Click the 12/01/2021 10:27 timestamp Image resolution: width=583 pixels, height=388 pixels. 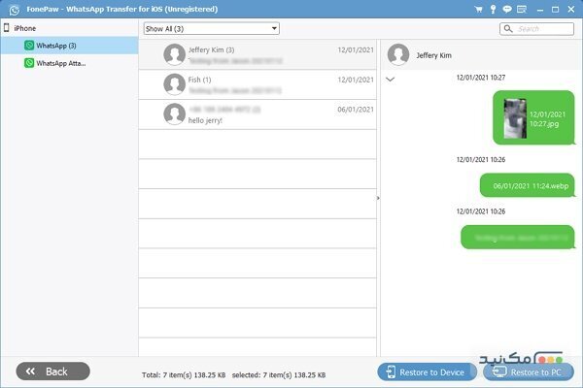pos(481,78)
